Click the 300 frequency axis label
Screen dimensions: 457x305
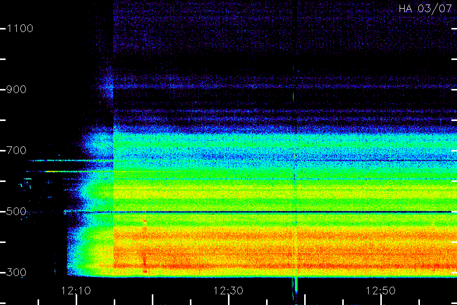(x=16, y=272)
